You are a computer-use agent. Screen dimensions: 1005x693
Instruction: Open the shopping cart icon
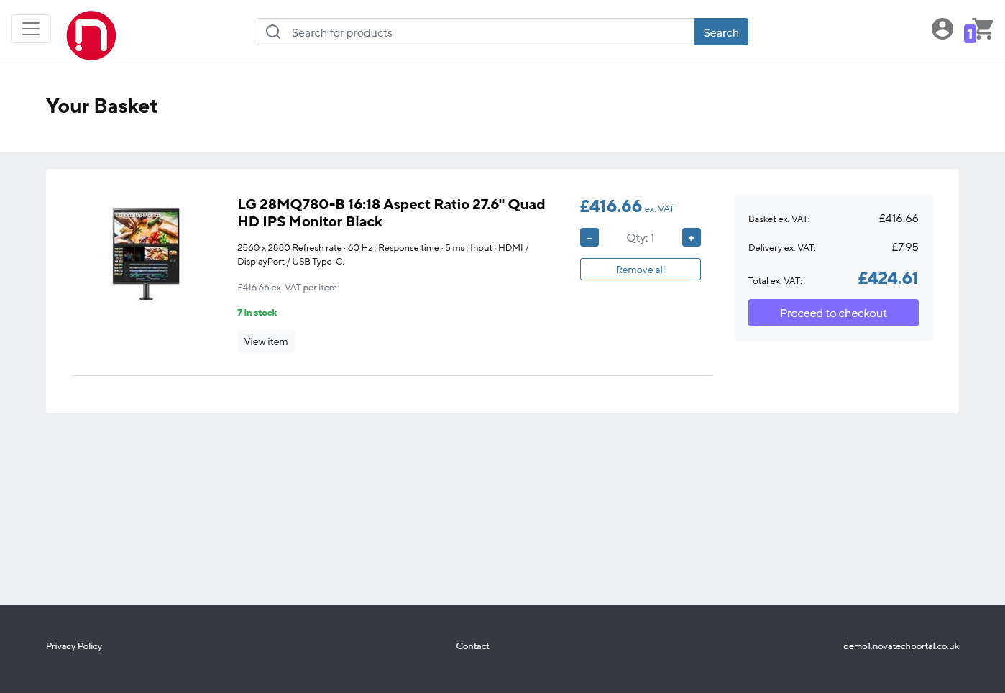984,29
